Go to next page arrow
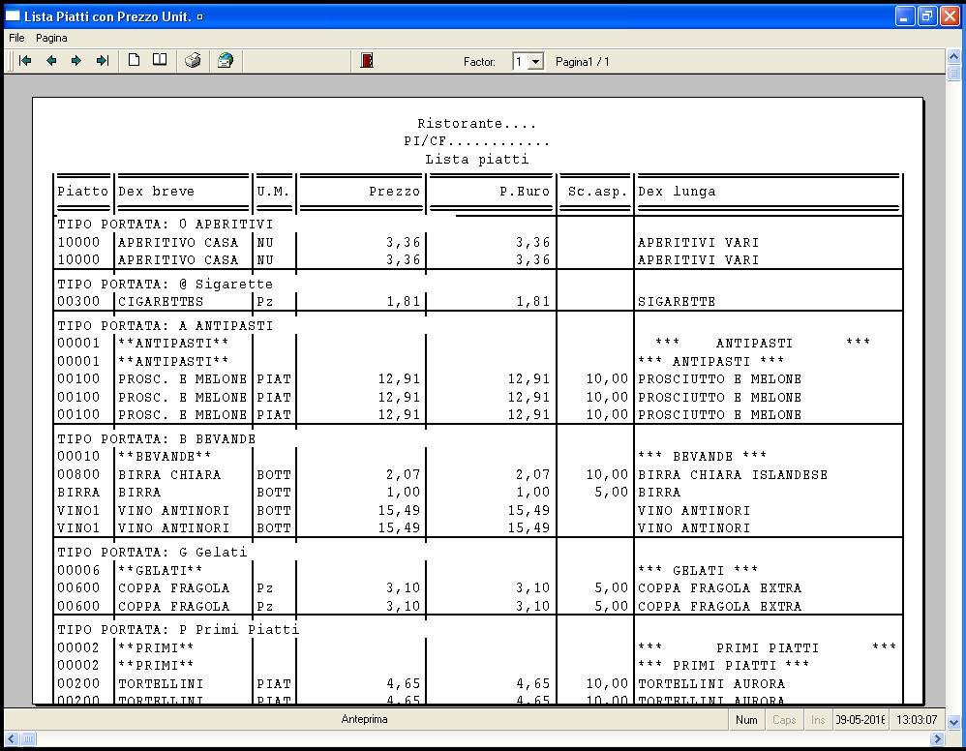Viewport: 966px width, 751px height. 76,60
